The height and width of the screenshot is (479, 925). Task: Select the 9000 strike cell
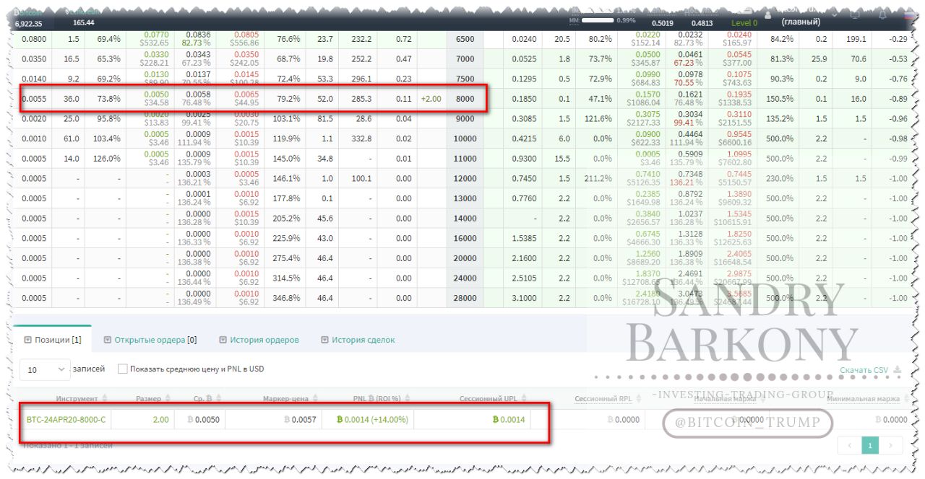click(x=465, y=118)
